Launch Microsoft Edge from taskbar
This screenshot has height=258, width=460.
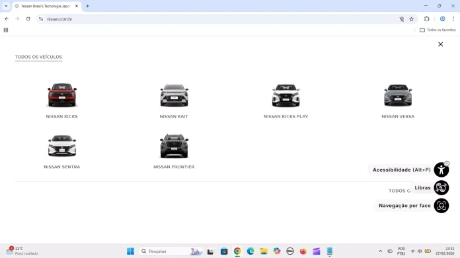(250, 251)
